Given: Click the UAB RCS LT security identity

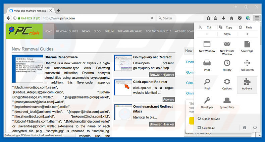Looking at the screenshot, I should [x=29, y=18].
